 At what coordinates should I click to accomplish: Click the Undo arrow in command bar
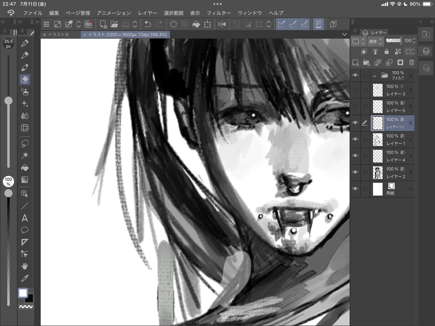pyautogui.click(x=148, y=24)
